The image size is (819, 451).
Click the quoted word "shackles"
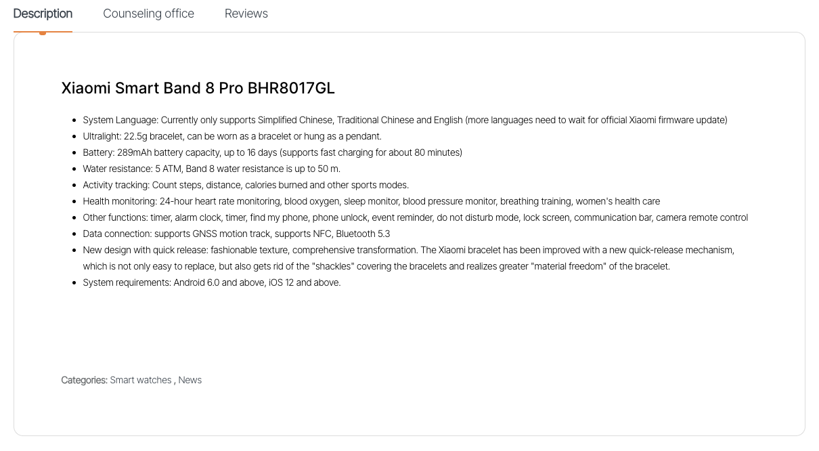pyautogui.click(x=333, y=266)
